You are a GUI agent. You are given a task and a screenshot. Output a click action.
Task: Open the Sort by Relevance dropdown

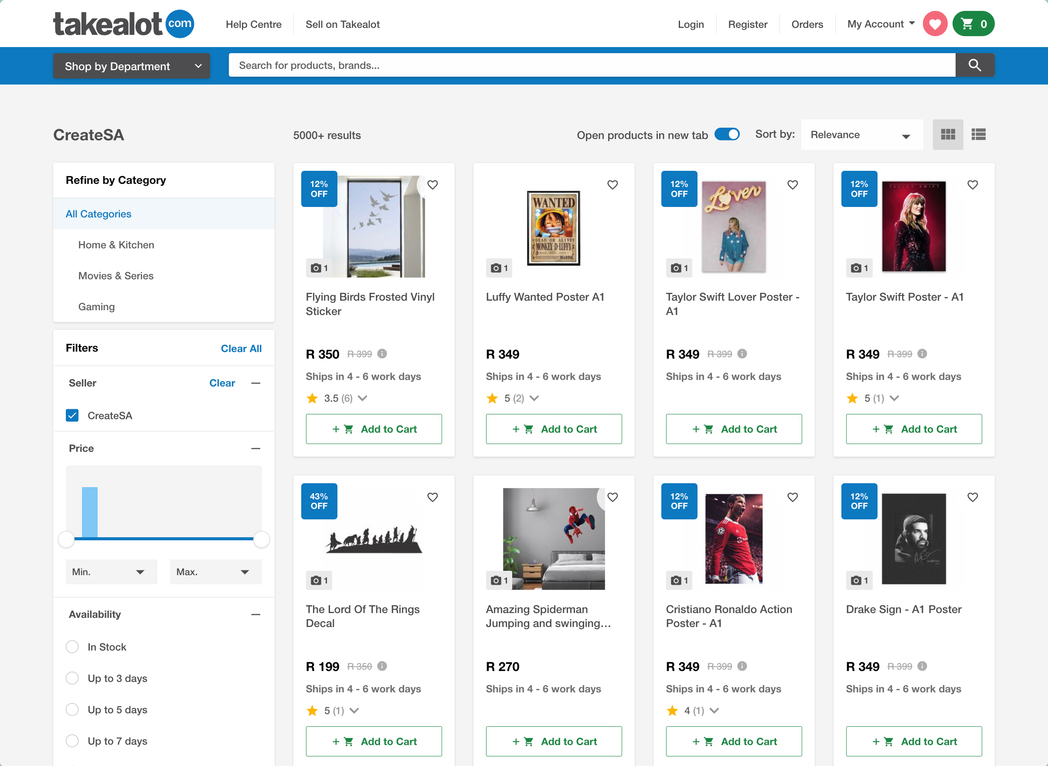[x=861, y=135]
